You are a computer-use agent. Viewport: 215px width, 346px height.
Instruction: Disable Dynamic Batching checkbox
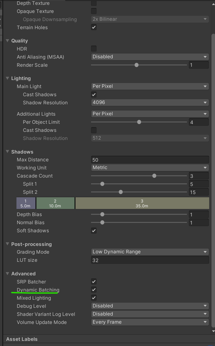coord(94,290)
